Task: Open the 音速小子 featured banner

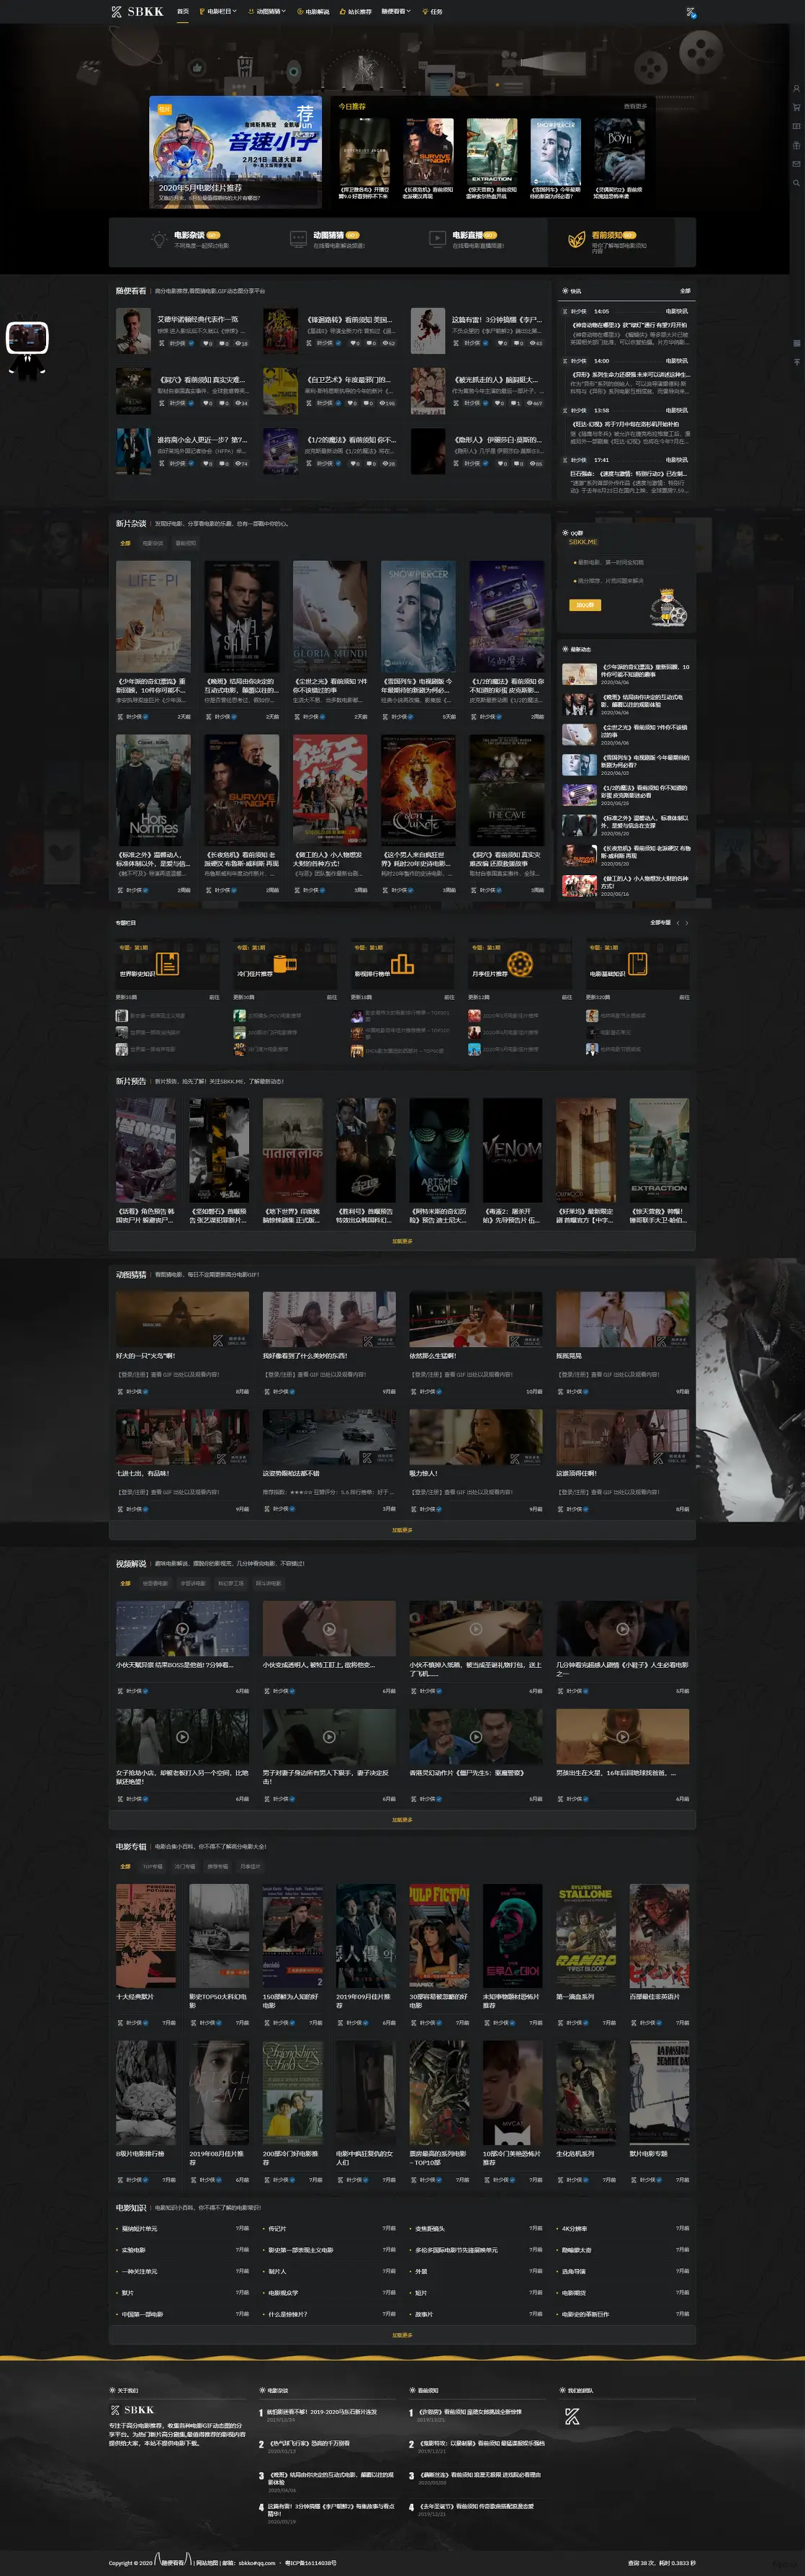Action: [235, 153]
